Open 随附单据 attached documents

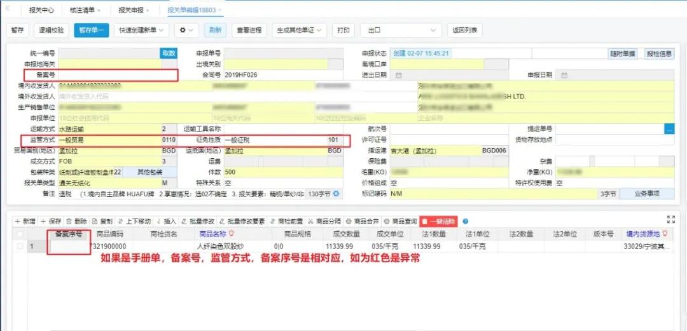coord(623,53)
